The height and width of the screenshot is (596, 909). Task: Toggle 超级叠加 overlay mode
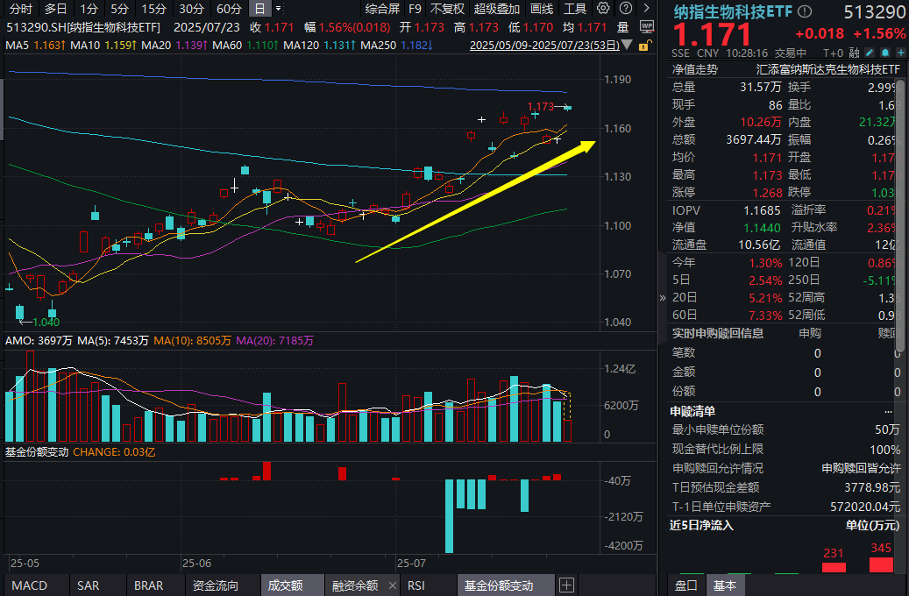click(x=496, y=9)
